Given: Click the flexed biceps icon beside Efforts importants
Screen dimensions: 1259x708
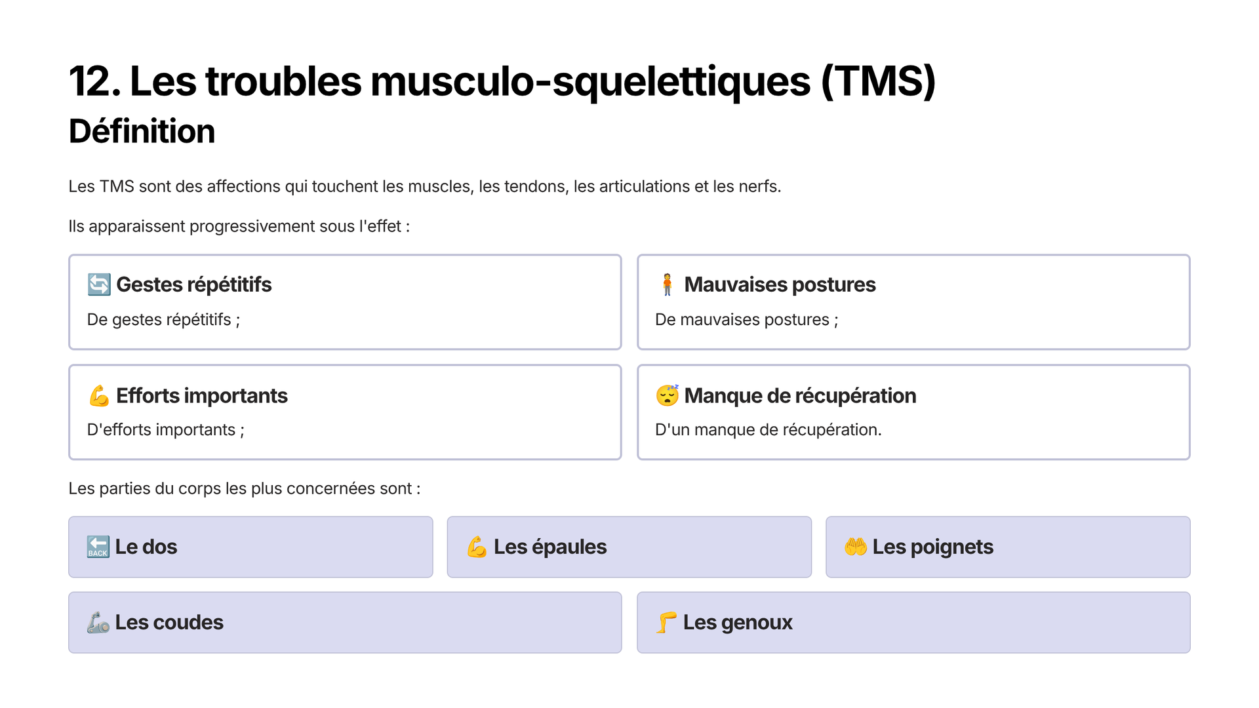Looking at the screenshot, I should click(x=99, y=395).
